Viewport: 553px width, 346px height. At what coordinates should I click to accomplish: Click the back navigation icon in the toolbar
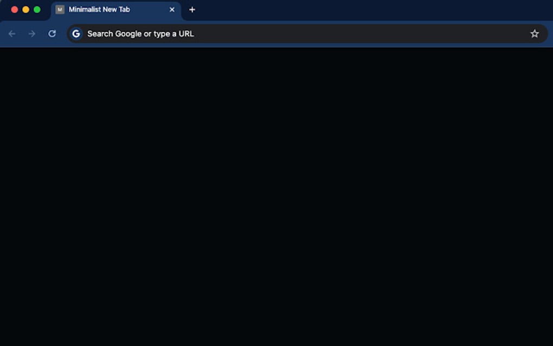[12, 33]
